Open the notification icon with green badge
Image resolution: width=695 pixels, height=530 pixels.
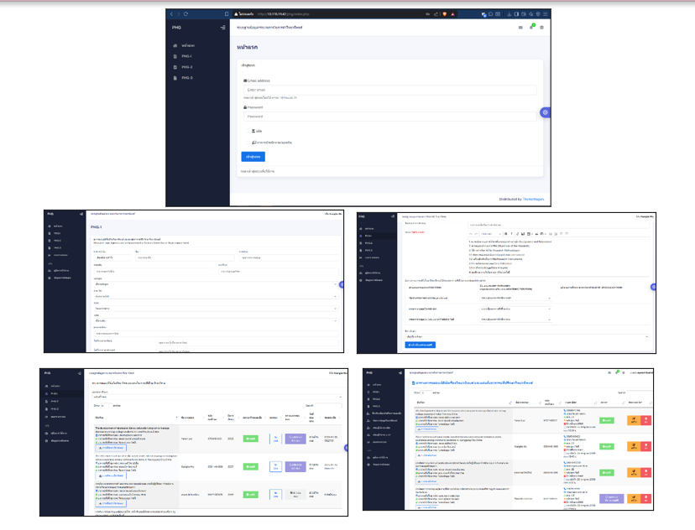coord(530,28)
